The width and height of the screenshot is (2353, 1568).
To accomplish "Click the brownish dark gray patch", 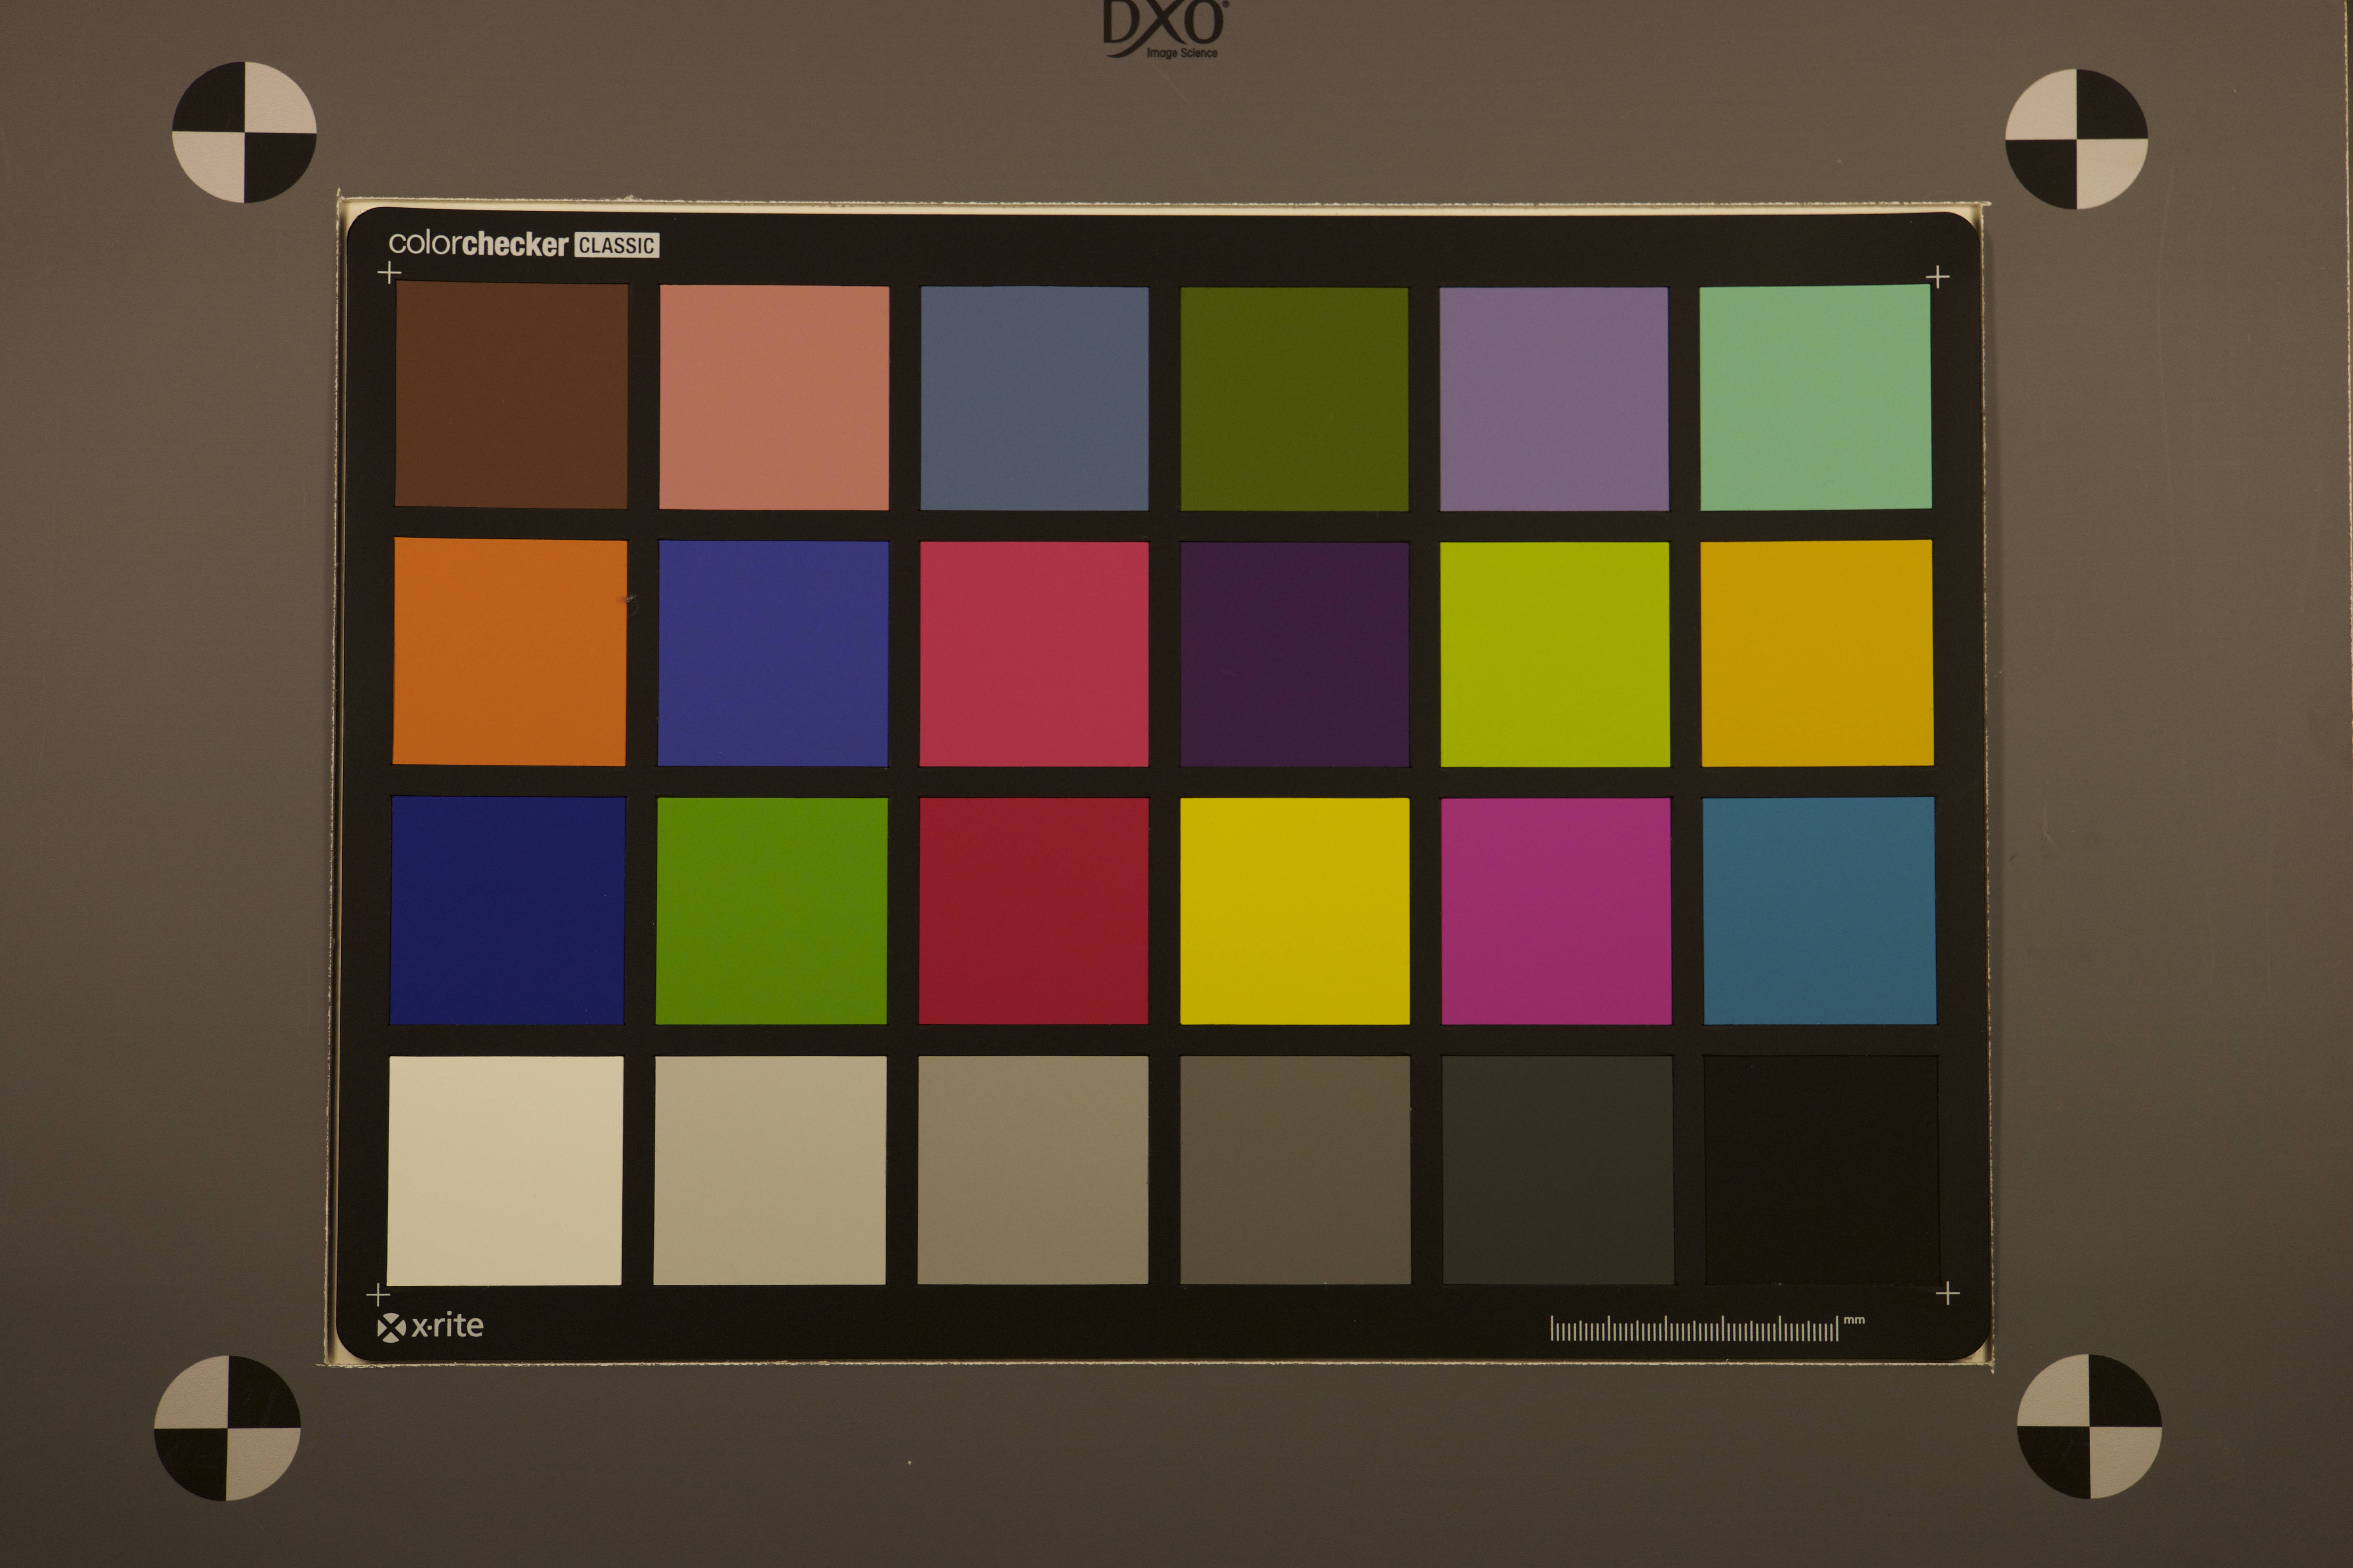I will click(1296, 1170).
